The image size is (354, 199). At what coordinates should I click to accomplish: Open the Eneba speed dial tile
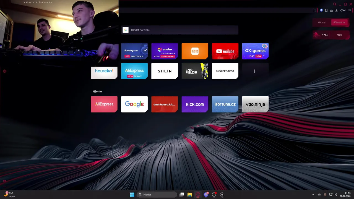[165, 51]
